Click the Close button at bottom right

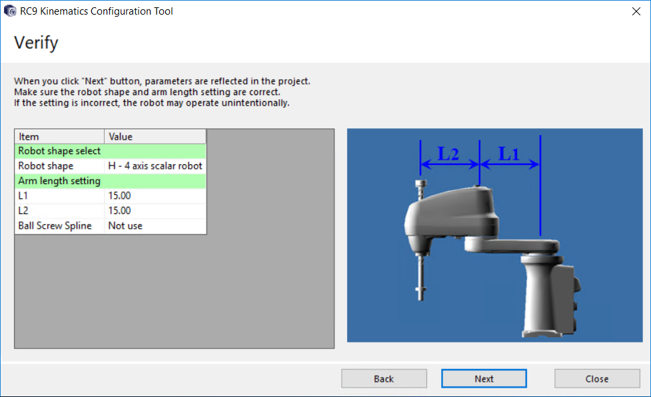click(x=596, y=378)
